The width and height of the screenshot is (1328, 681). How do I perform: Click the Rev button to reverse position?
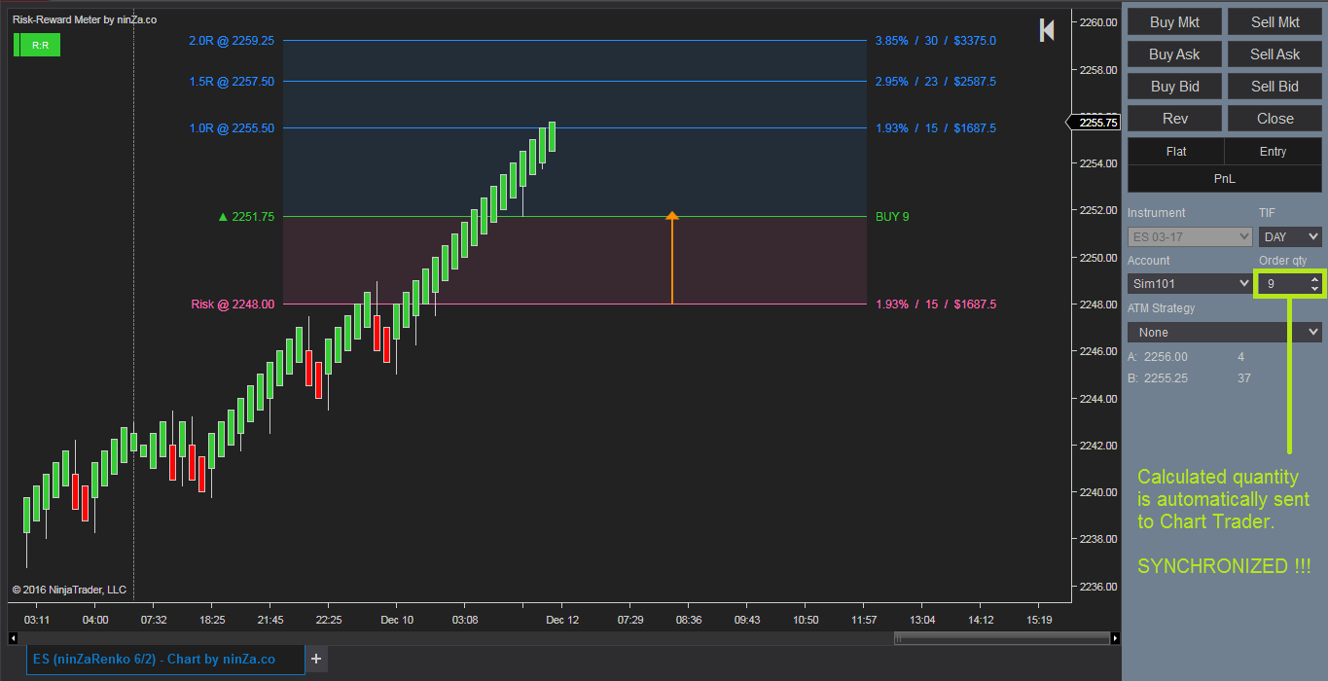click(x=1174, y=118)
